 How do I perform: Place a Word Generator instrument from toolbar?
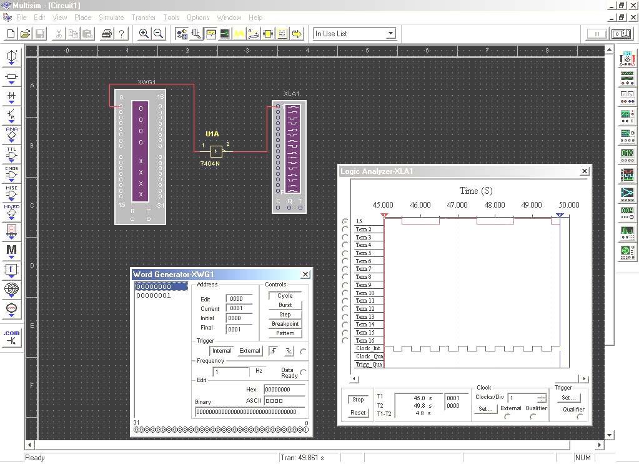coord(627,156)
